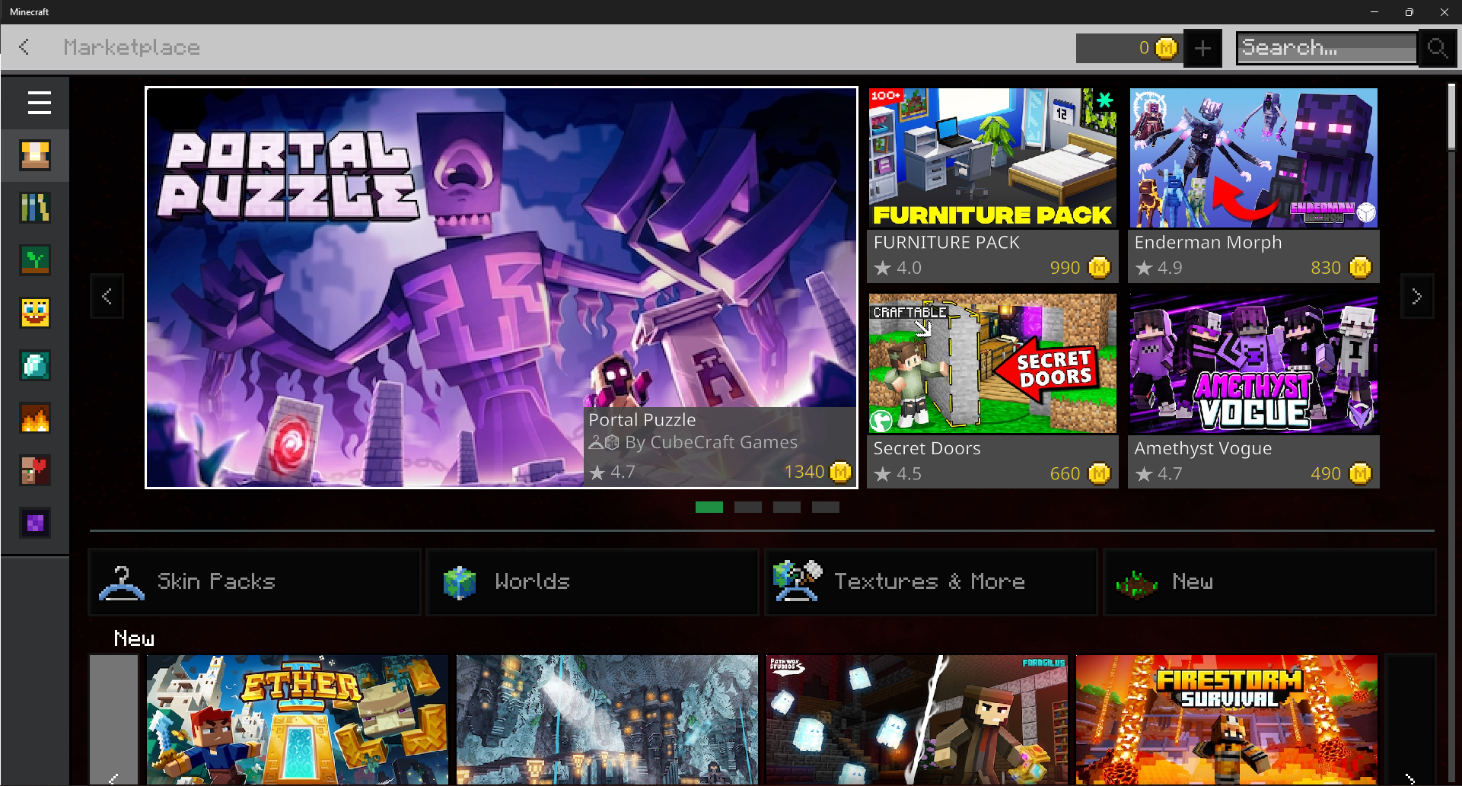The image size is (1462, 786).
Task: Click the Worlds label
Action: pos(532,581)
